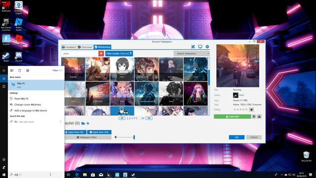Viewport: 316px width, 178px height.
Task: Open Epic Games Launcher desktop shortcut
Action: pos(6,24)
